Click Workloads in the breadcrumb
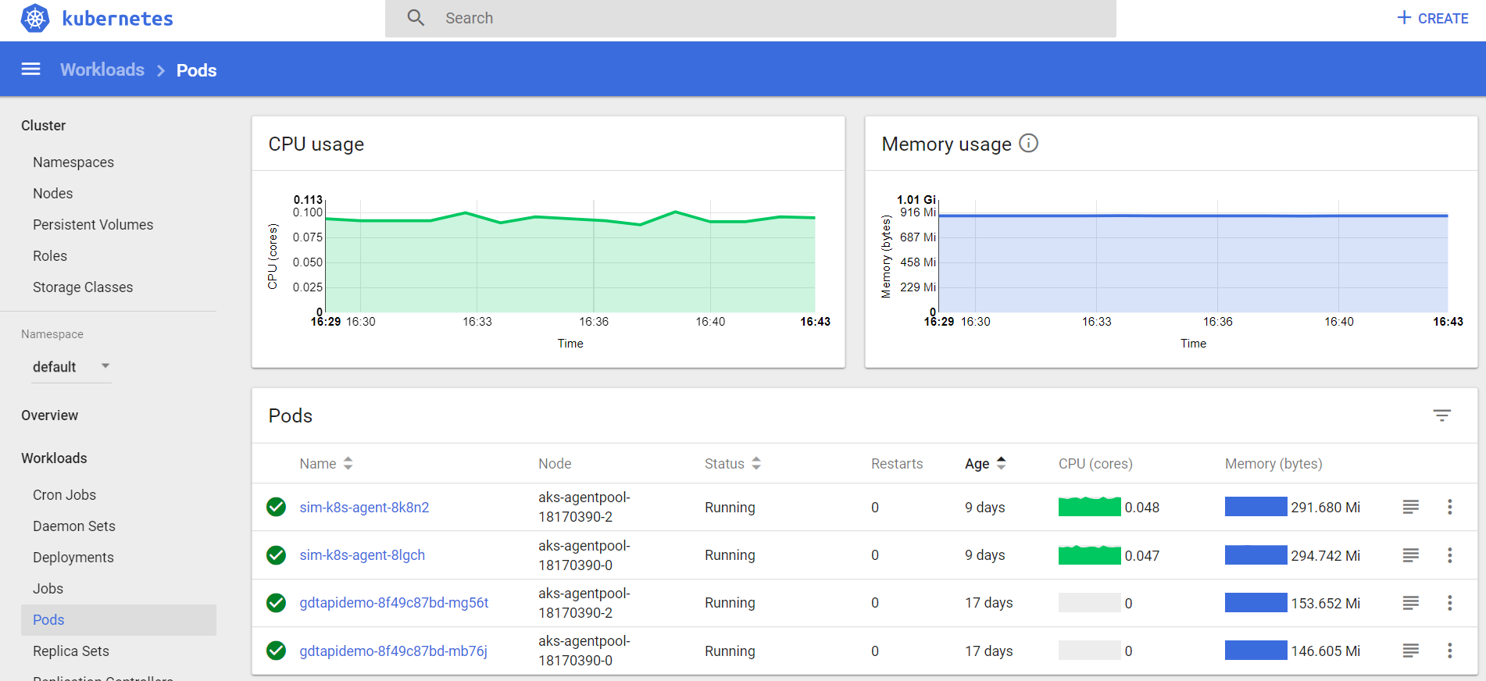1486x681 pixels. pos(102,70)
